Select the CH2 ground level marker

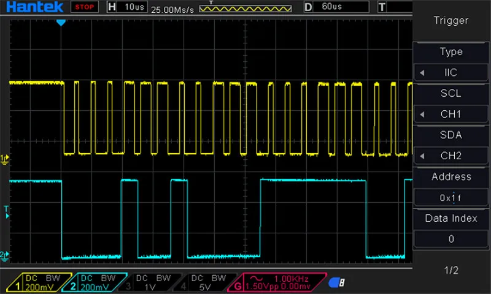click(x=4, y=256)
